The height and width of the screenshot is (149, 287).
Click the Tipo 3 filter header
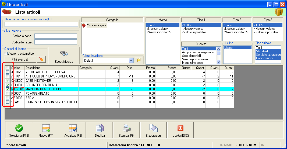(268, 20)
